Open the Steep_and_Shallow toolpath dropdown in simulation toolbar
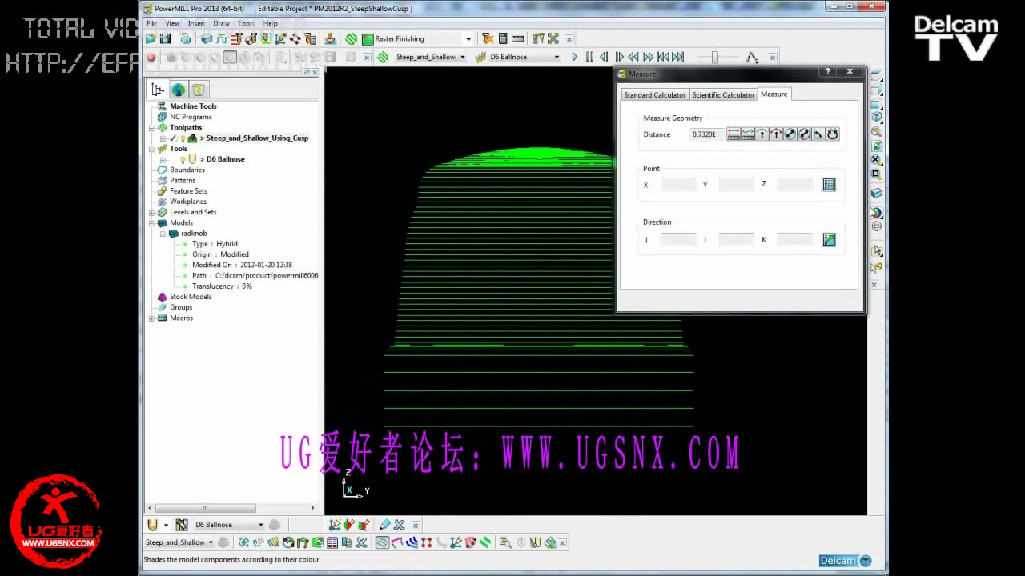1025x576 pixels. (463, 57)
